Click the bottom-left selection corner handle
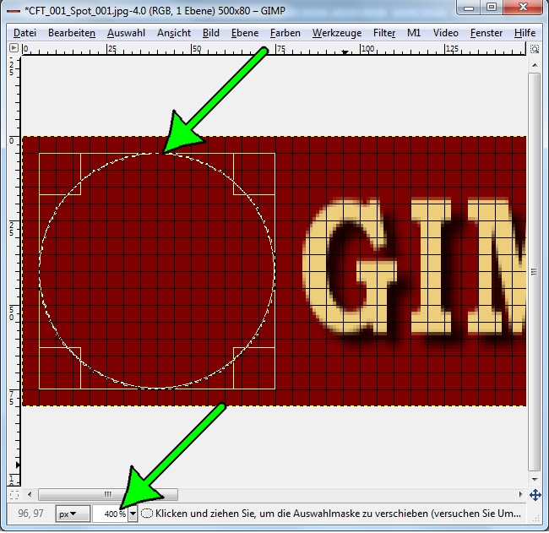The width and height of the screenshot is (549, 533). (x=60, y=368)
